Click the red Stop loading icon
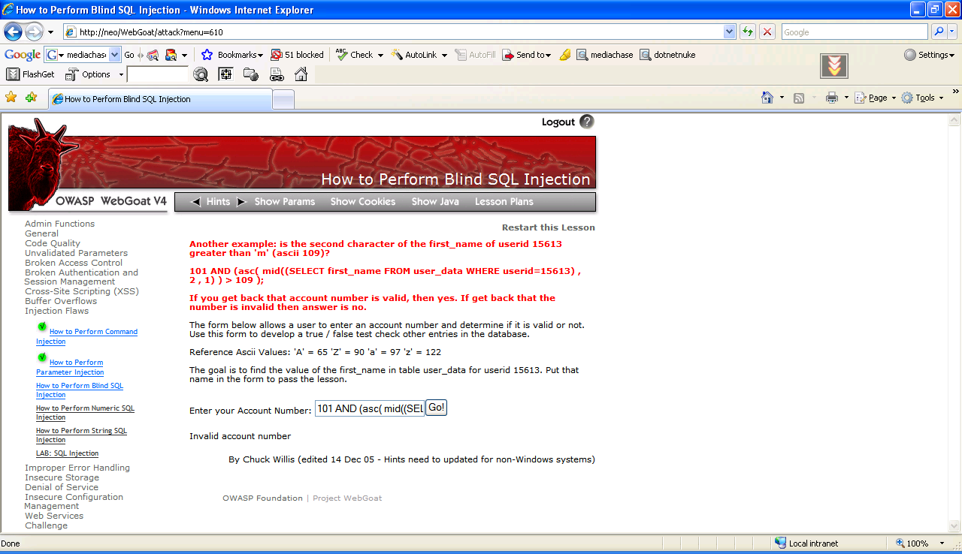This screenshot has width=962, height=554. (767, 32)
